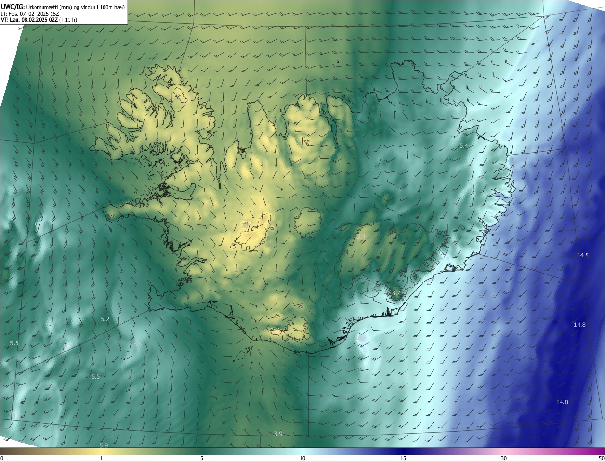
Task: Click the "1" tick on the color scale
Action: click(x=101, y=458)
